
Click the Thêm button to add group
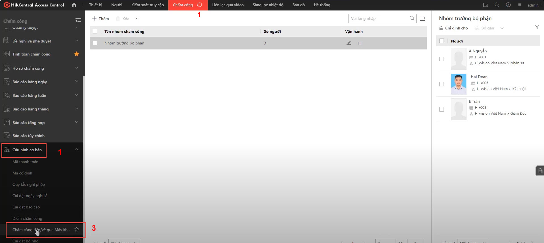(100, 19)
